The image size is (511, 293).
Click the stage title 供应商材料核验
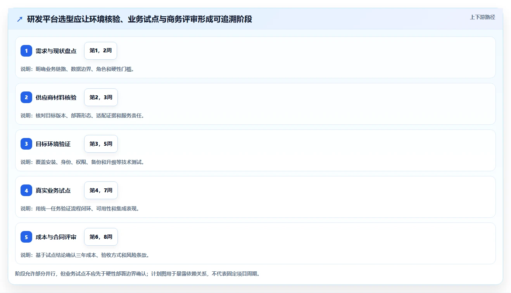56,97
